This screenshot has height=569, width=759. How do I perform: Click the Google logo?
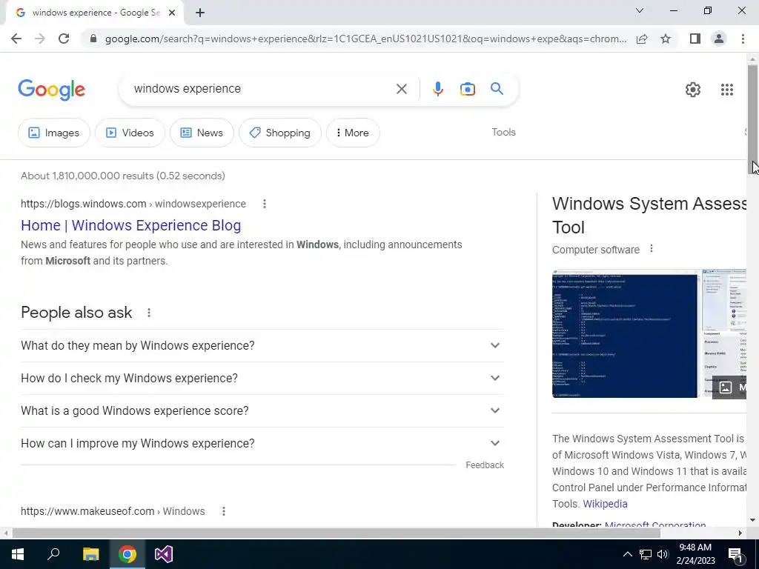(x=51, y=90)
